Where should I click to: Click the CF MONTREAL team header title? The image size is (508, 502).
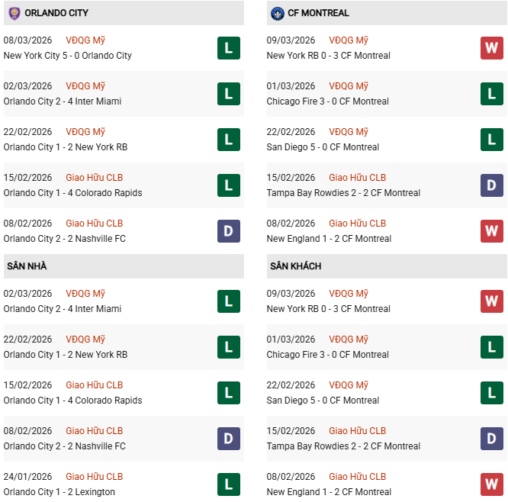(318, 13)
